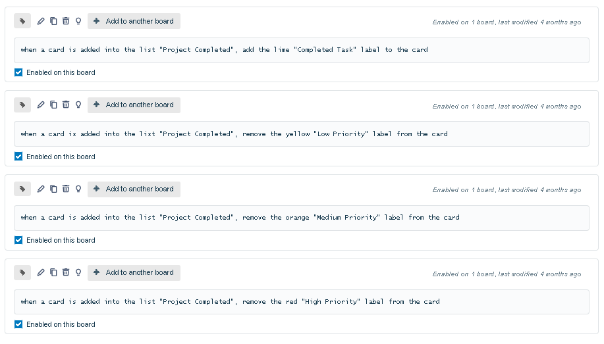Image resolution: width=604 pixels, height=344 pixels.
Task: Edit the High Priority removal rule
Action: point(41,272)
